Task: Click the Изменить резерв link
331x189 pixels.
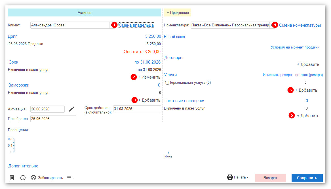Action: [277, 75]
